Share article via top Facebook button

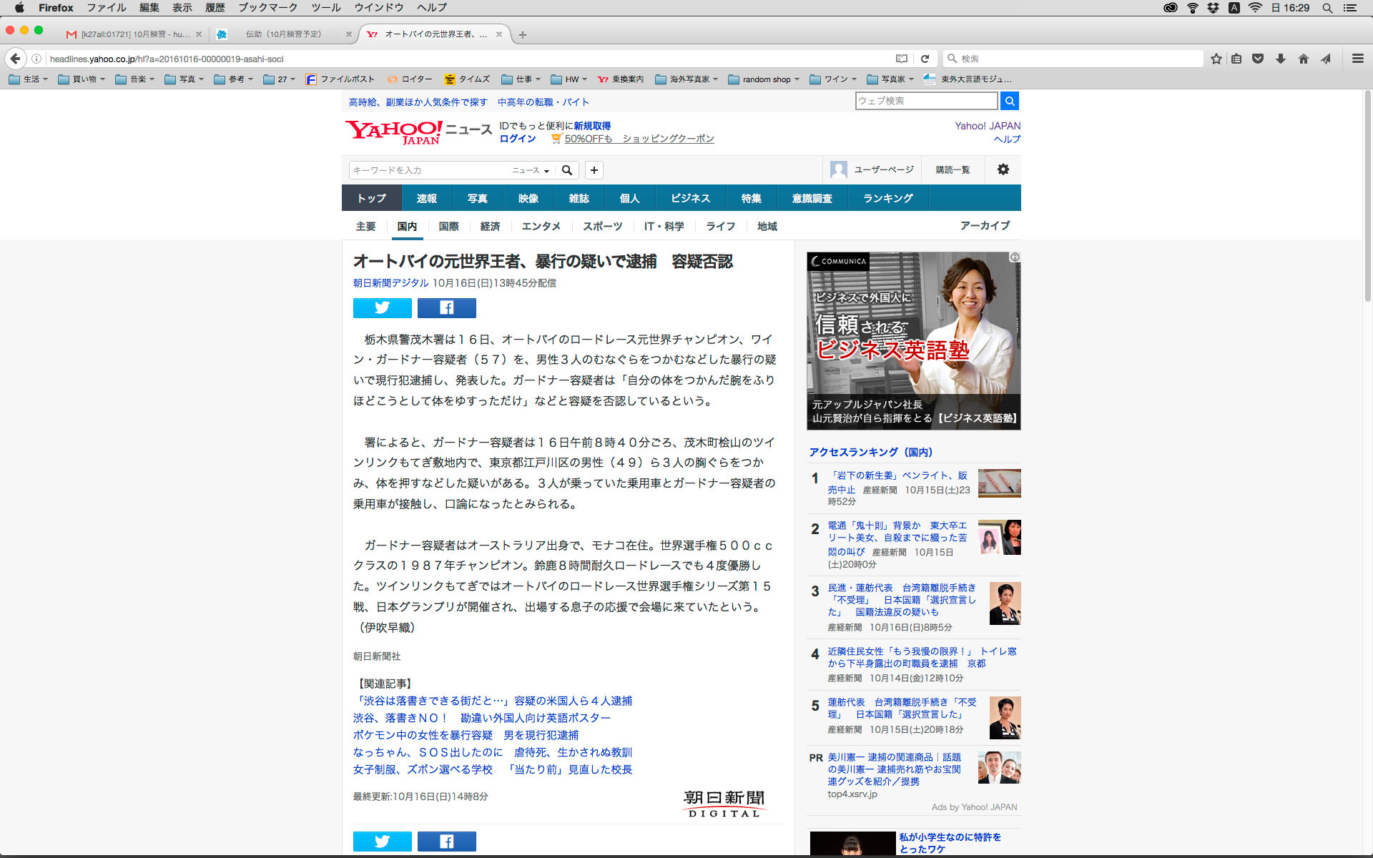[x=446, y=307]
